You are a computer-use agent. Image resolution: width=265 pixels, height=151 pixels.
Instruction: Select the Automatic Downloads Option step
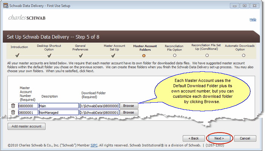240,48
